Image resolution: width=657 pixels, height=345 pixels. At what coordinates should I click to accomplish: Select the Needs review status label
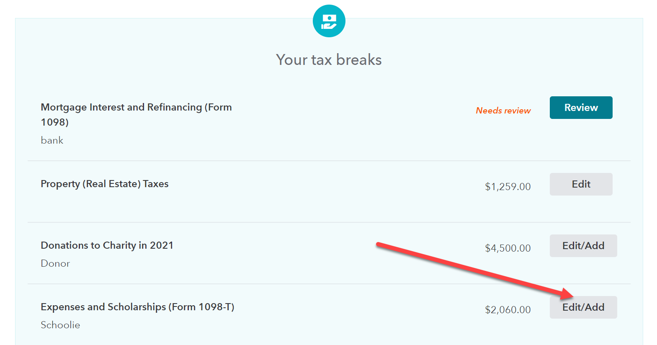click(x=503, y=111)
